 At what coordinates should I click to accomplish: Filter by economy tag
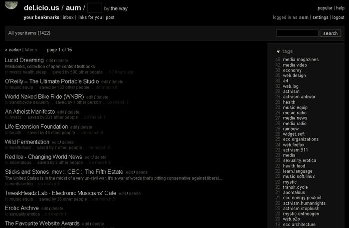[292, 71]
